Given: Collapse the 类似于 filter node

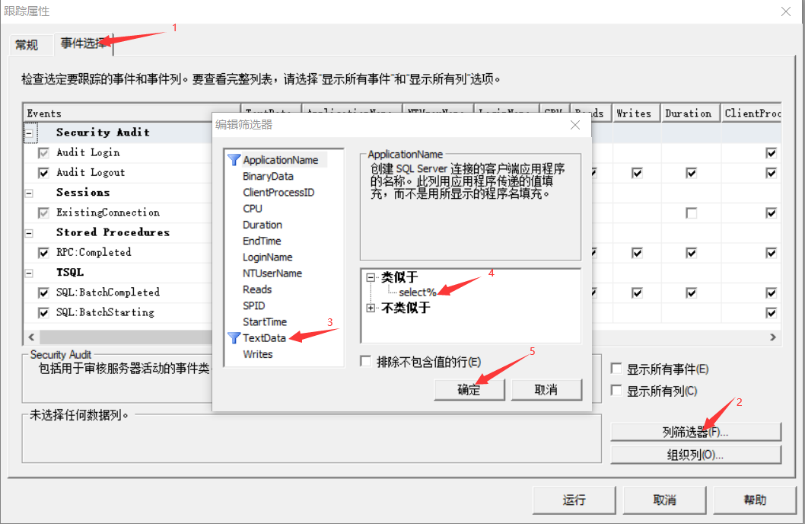Looking at the screenshot, I should [370, 277].
